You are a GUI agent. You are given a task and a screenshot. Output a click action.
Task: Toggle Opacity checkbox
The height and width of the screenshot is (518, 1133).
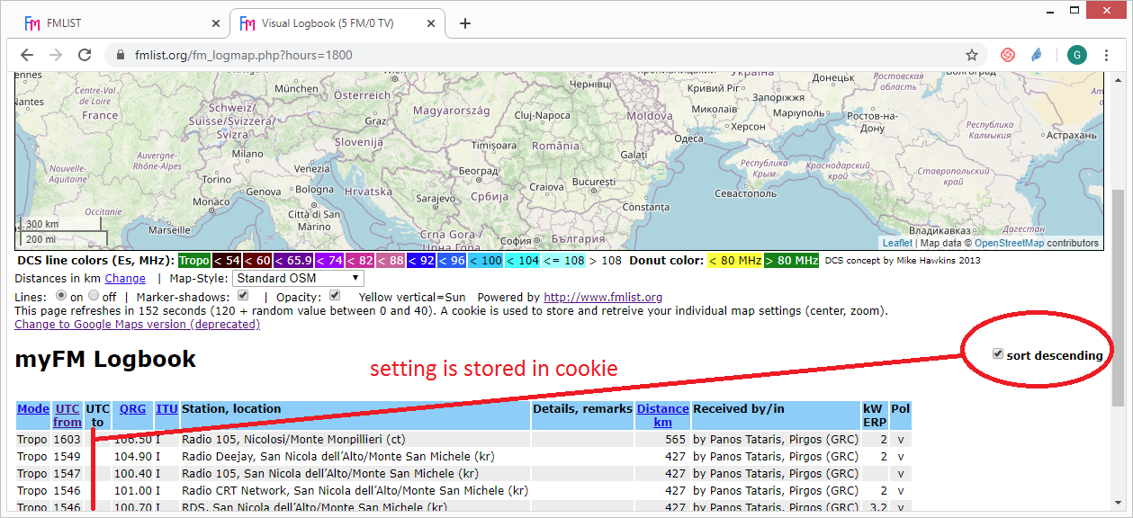335,296
